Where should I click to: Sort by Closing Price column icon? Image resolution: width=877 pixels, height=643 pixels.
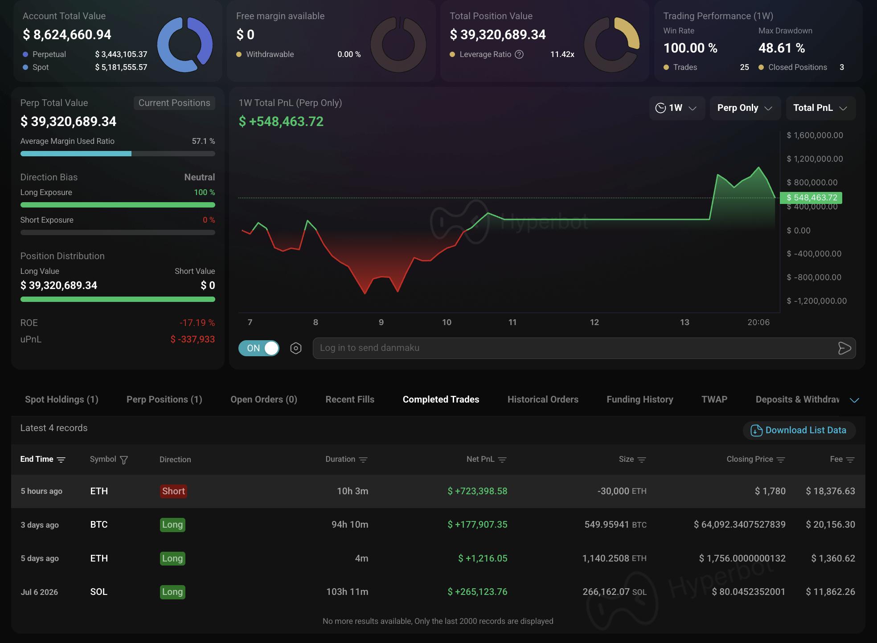[781, 460]
